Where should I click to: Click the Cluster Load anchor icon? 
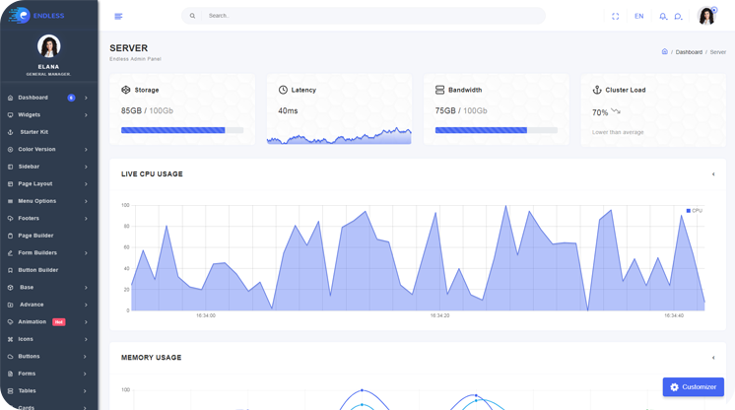[x=597, y=90]
